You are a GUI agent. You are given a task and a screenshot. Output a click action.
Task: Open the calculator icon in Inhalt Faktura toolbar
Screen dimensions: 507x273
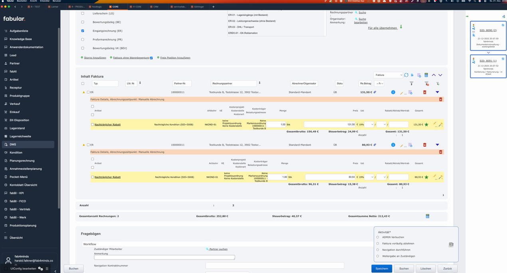[426, 75]
